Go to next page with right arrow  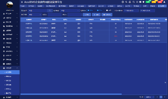click(165, 97)
